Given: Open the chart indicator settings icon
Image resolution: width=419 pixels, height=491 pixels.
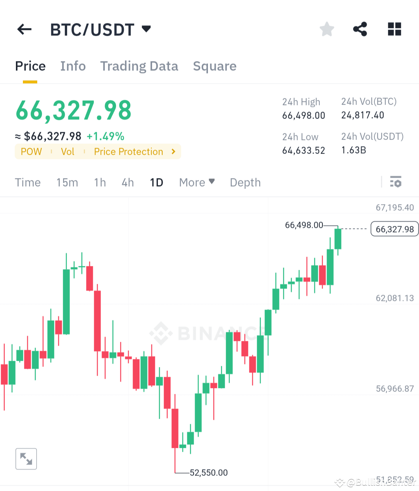Looking at the screenshot, I should click(x=396, y=182).
